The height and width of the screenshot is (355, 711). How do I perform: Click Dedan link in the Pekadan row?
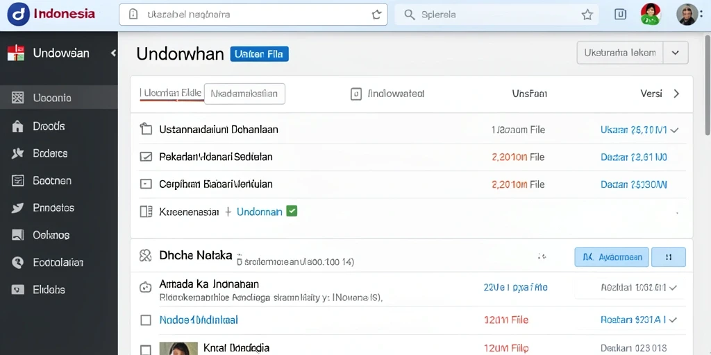633,157
